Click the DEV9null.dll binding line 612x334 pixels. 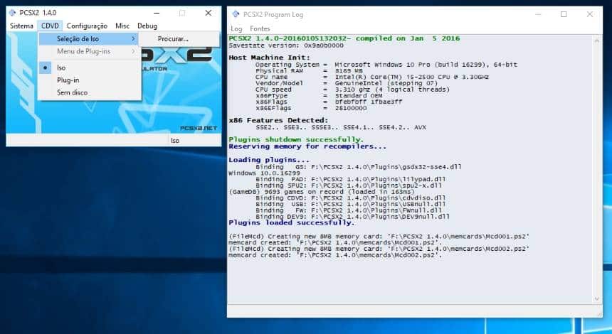(x=352, y=217)
